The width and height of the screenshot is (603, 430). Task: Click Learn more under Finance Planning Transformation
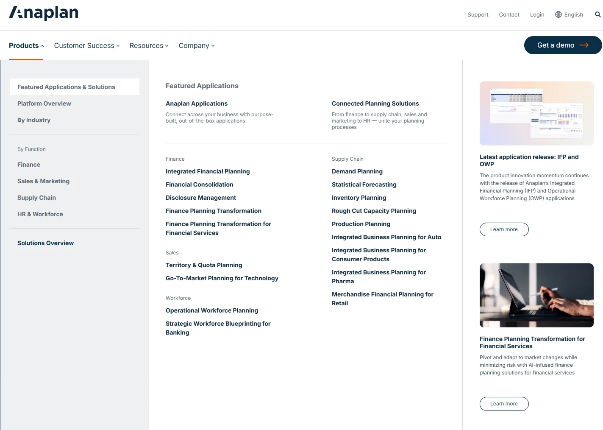504,404
